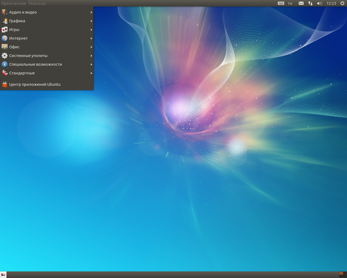Open the Переход menu in the top panel

click(37, 3)
